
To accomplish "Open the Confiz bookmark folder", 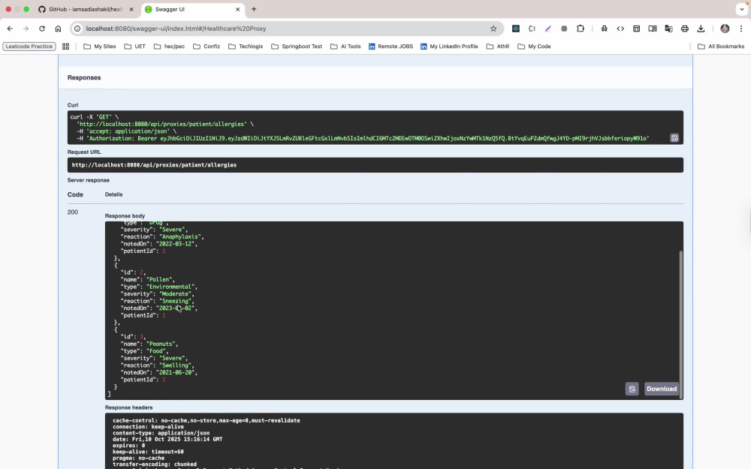I will tap(207, 47).
